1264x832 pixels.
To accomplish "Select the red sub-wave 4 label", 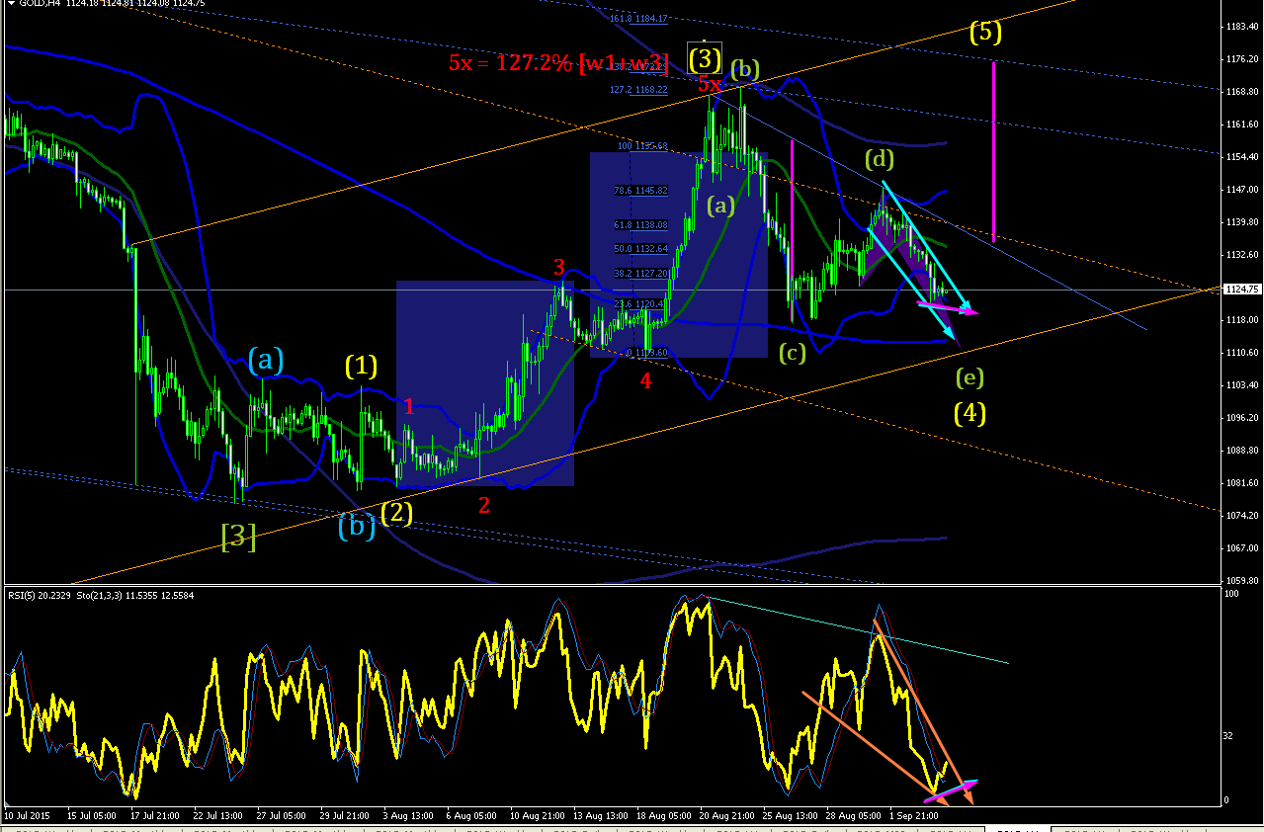I will [x=645, y=381].
